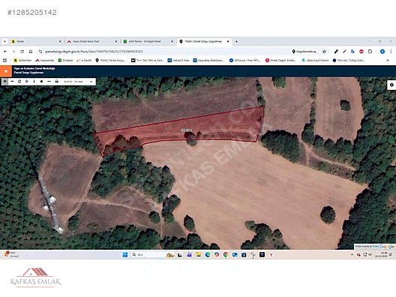Click the coordinate display field in map toolbar

[73, 82]
